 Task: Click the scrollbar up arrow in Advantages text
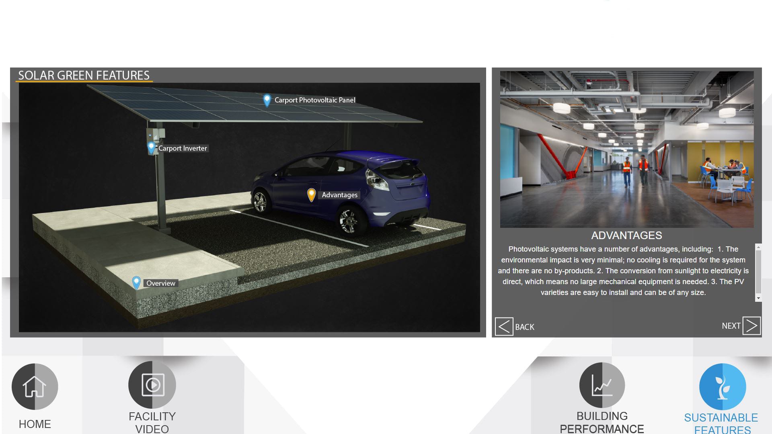tap(758, 247)
